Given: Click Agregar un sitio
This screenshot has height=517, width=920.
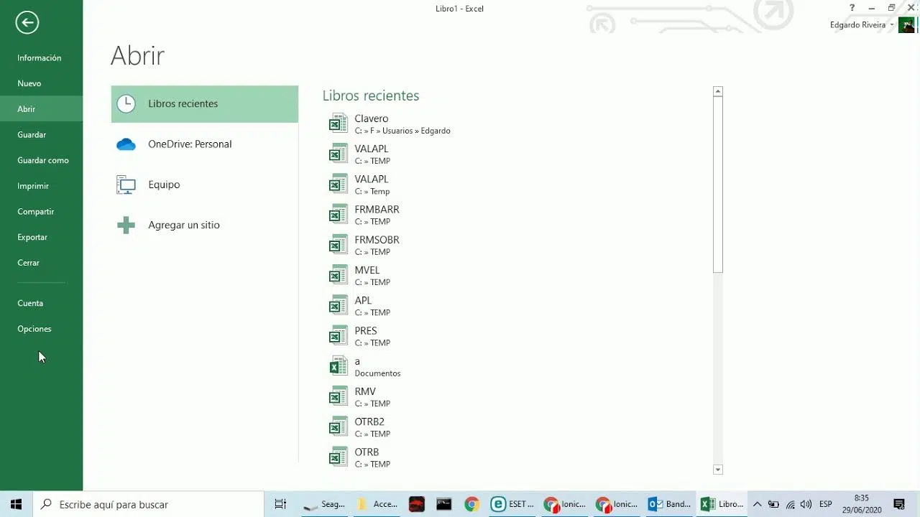Looking at the screenshot, I should 205,225.
